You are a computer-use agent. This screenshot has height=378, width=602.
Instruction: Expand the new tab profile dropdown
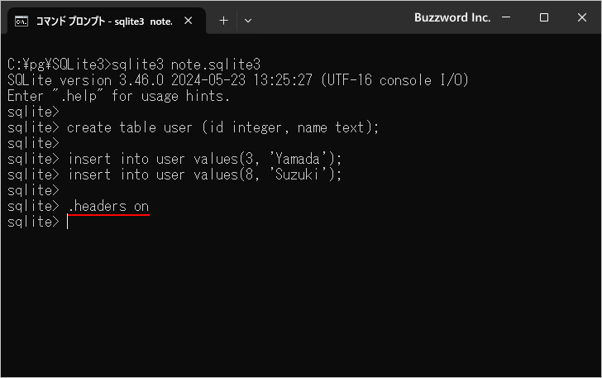point(248,21)
